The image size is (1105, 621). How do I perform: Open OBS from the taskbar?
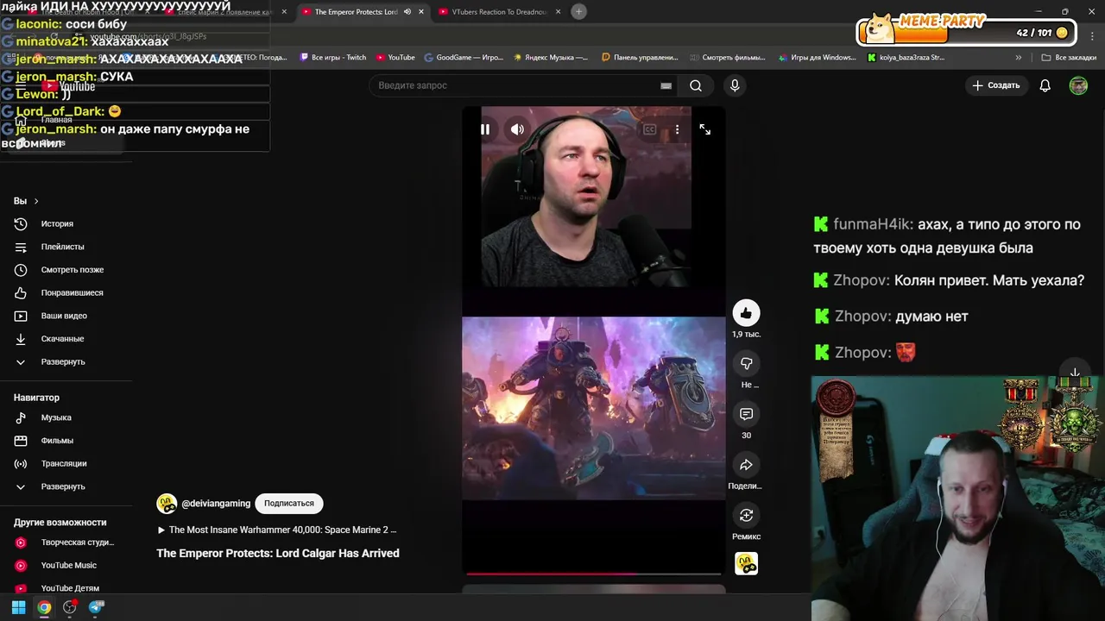tap(70, 607)
